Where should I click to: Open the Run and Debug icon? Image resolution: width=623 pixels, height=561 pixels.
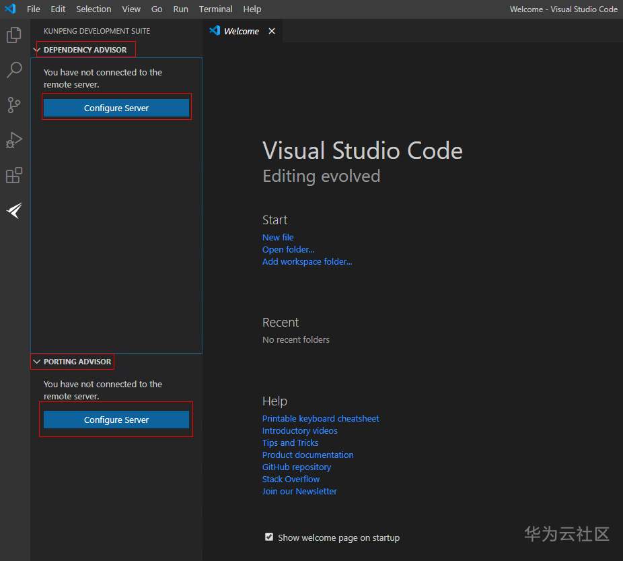click(14, 140)
